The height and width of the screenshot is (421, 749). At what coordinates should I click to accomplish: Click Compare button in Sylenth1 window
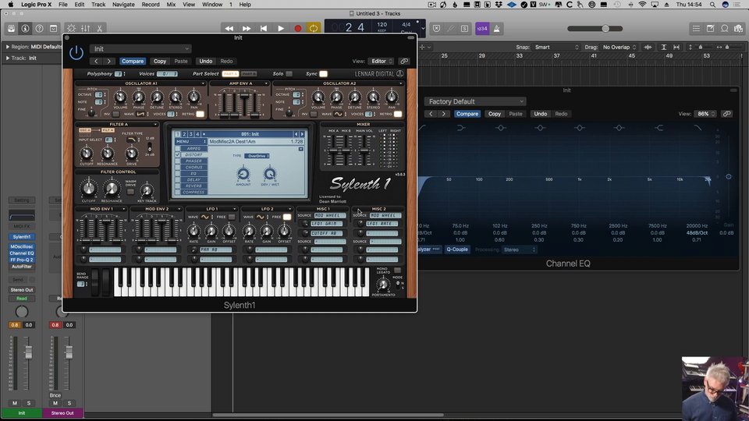tap(133, 61)
